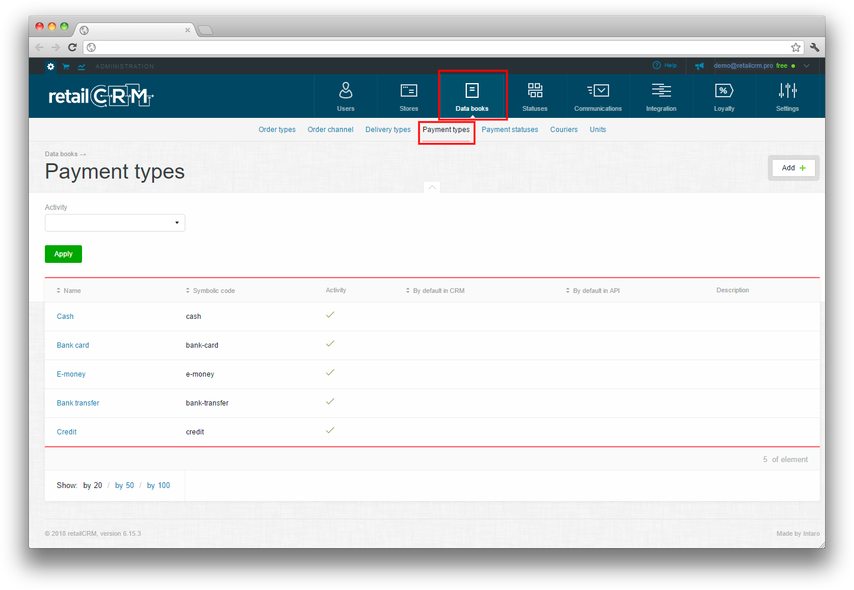Open the Cash payment type

[65, 317]
